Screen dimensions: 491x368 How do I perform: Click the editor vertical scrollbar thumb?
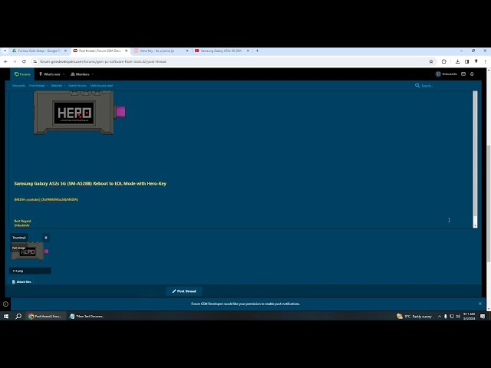(x=475, y=153)
